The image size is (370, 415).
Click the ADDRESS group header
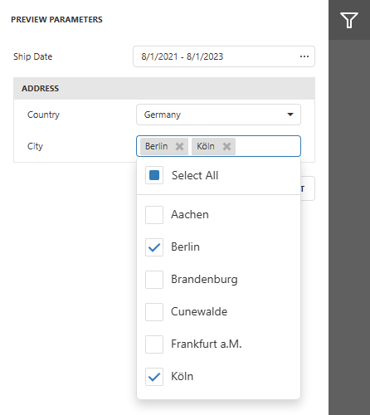point(164,89)
